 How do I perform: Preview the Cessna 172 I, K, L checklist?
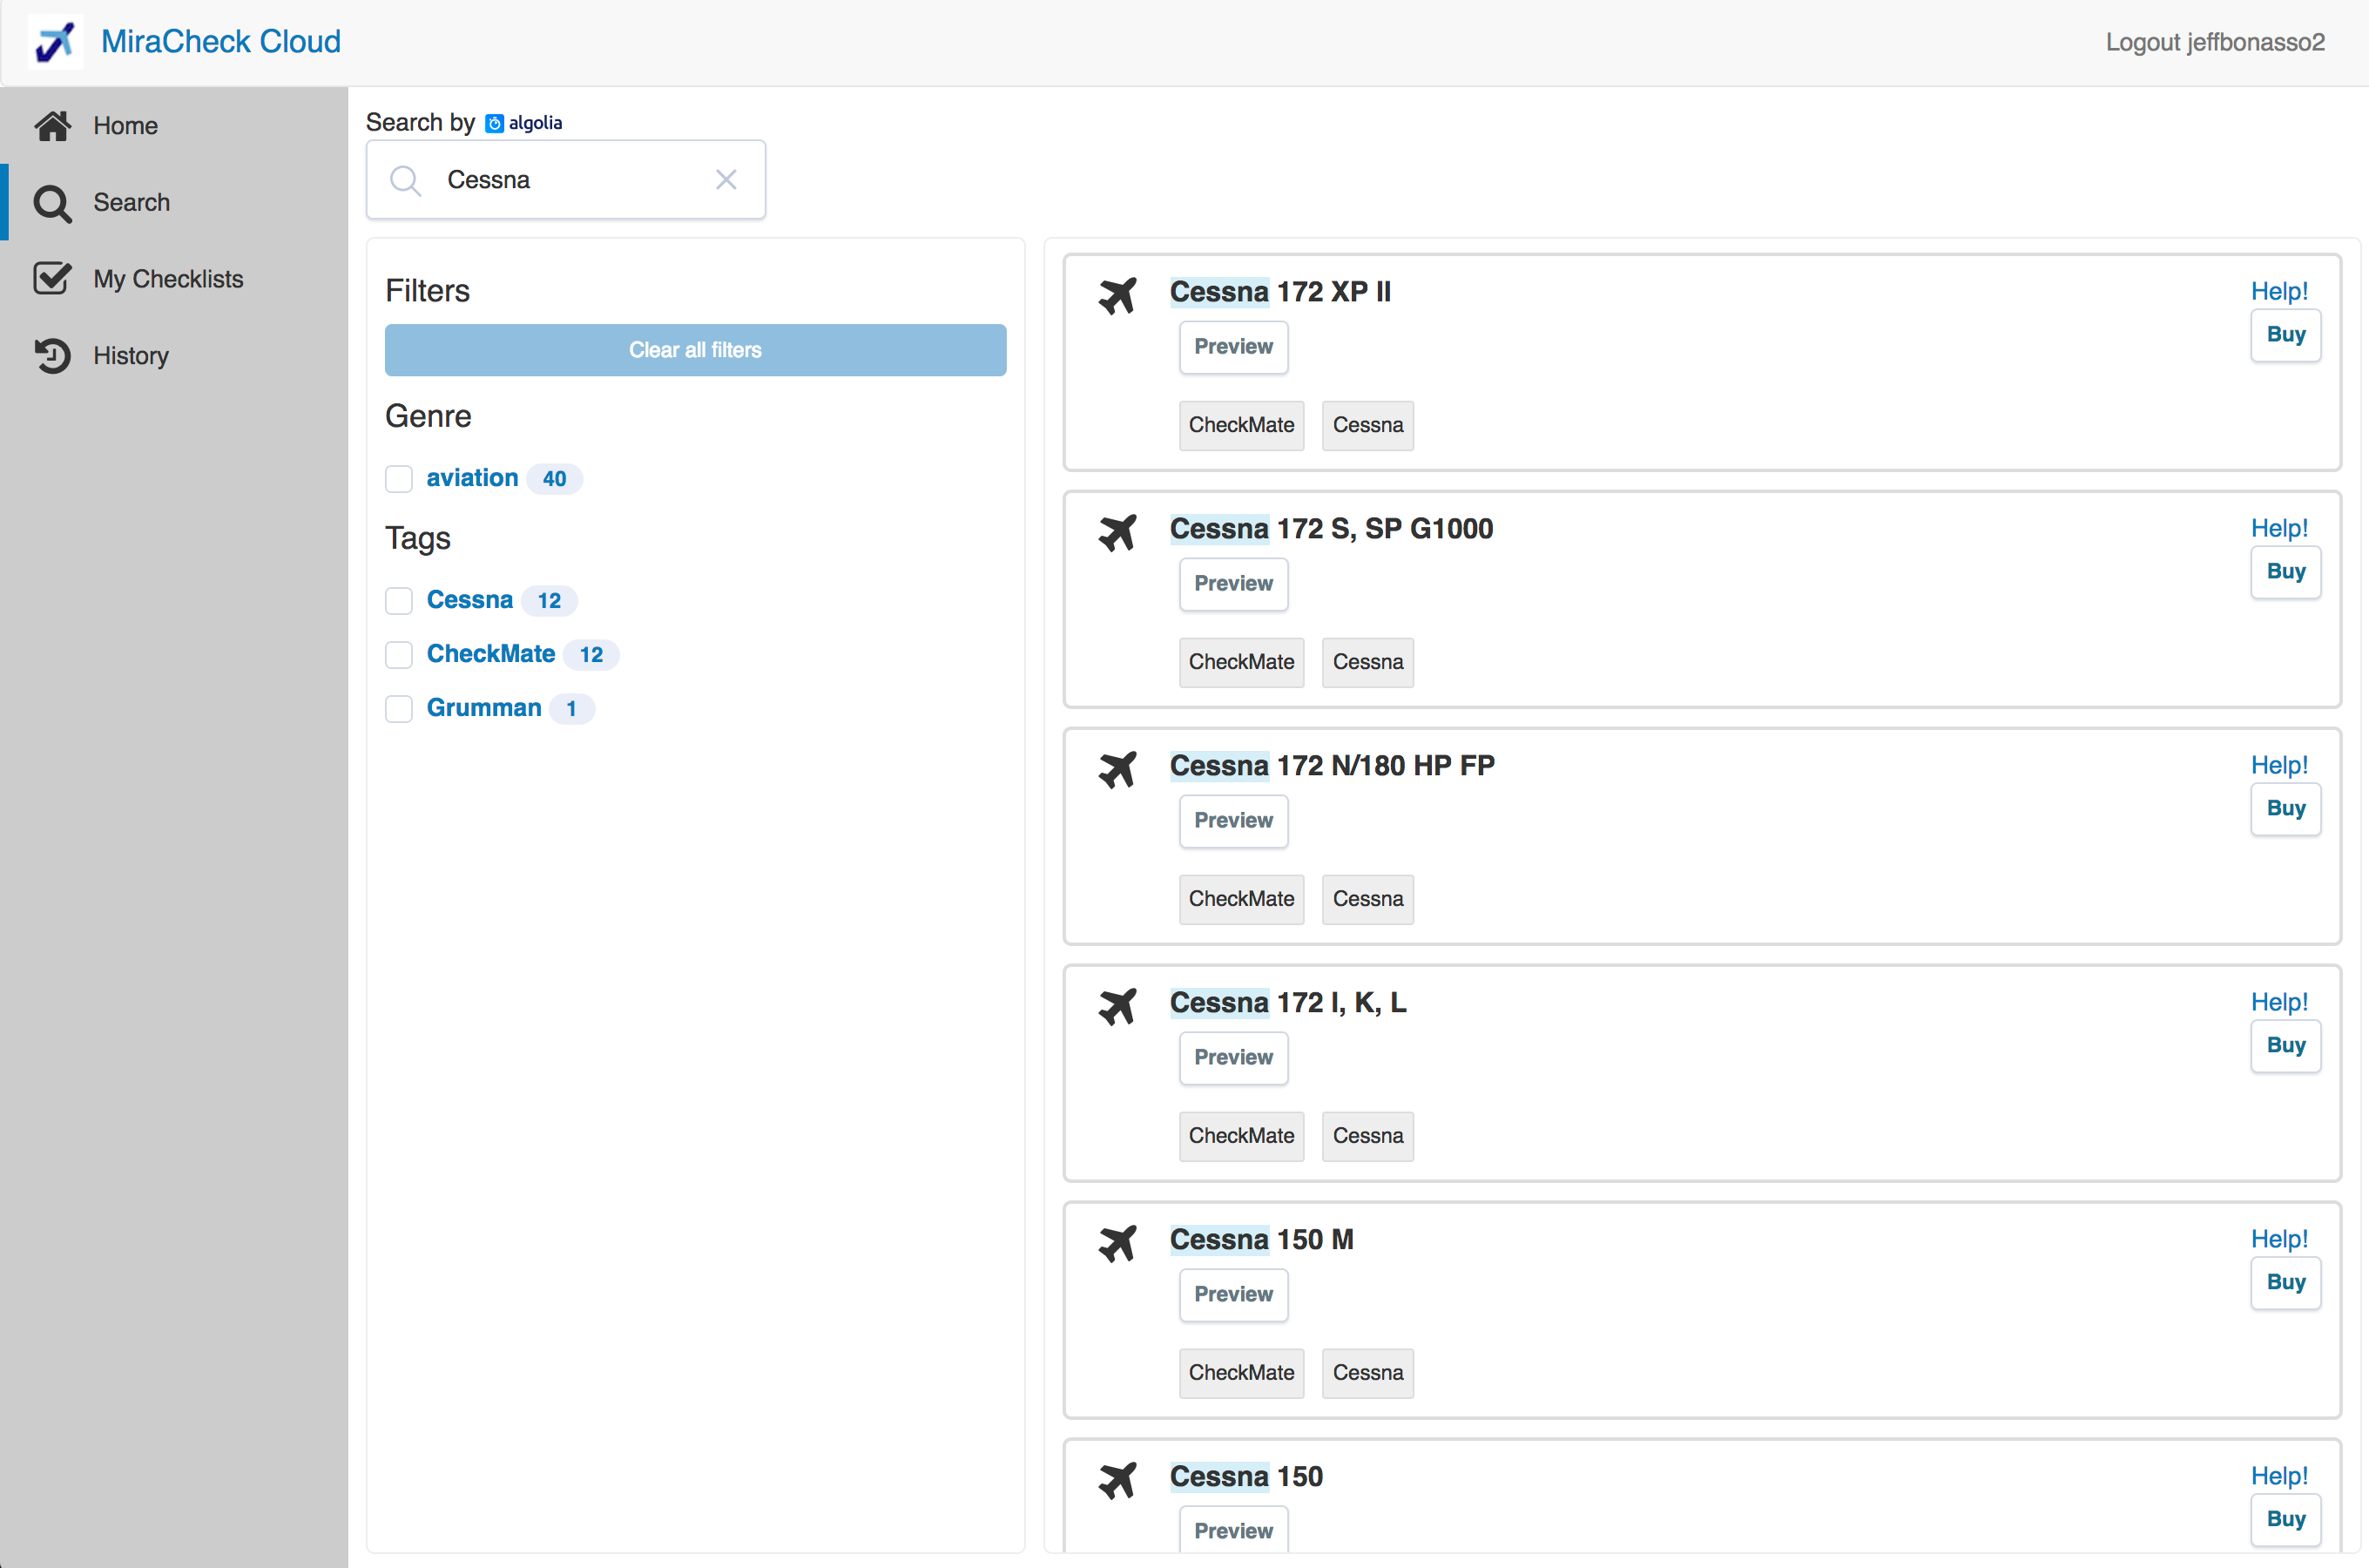point(1233,1058)
